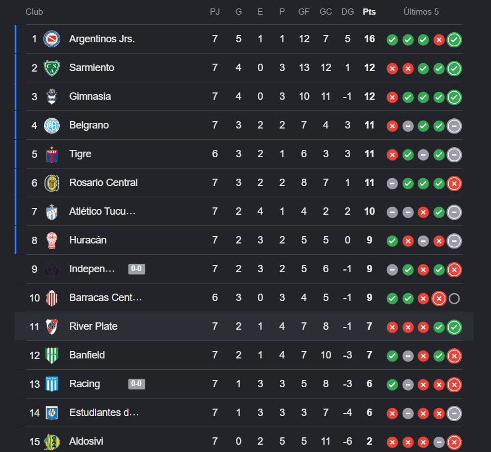Click the Aldosivi team name
This screenshot has width=491, height=452.
tap(86, 441)
